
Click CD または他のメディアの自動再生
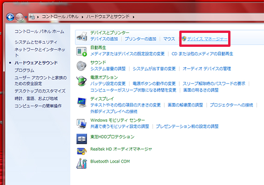point(202,54)
